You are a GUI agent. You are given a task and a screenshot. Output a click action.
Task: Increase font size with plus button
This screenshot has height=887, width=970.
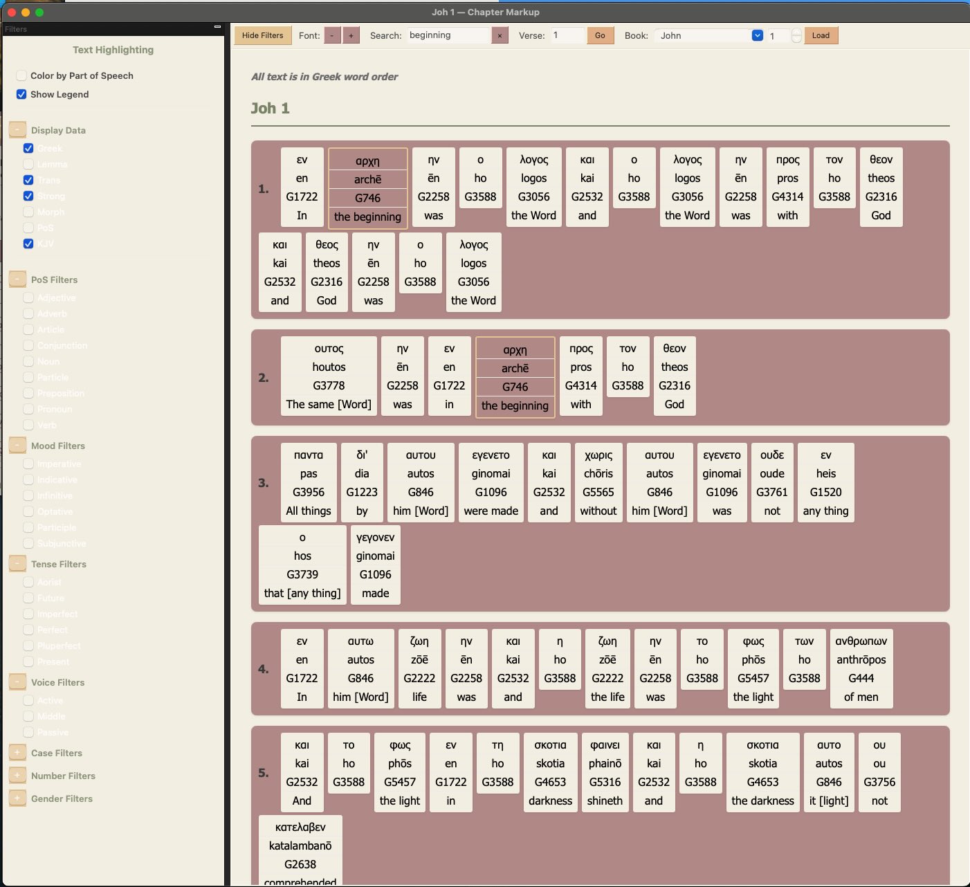coord(351,35)
